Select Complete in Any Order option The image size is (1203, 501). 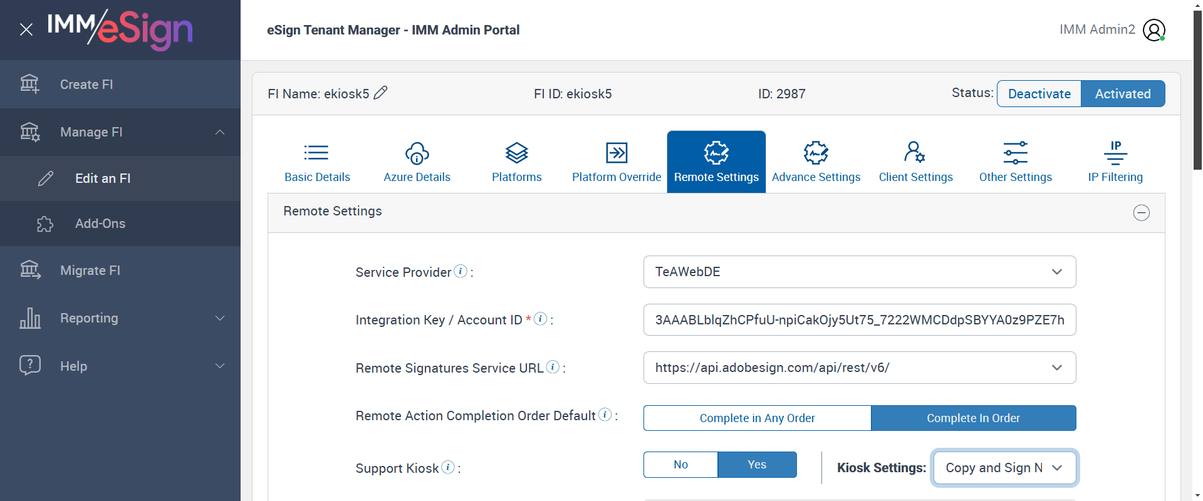(757, 418)
